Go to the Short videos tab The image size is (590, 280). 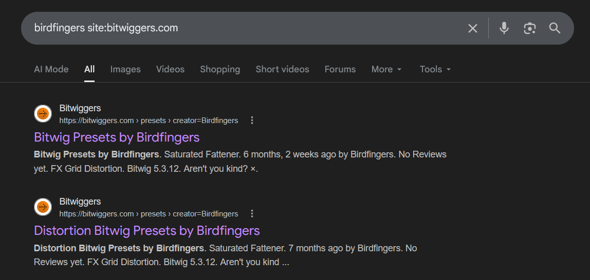coord(282,69)
